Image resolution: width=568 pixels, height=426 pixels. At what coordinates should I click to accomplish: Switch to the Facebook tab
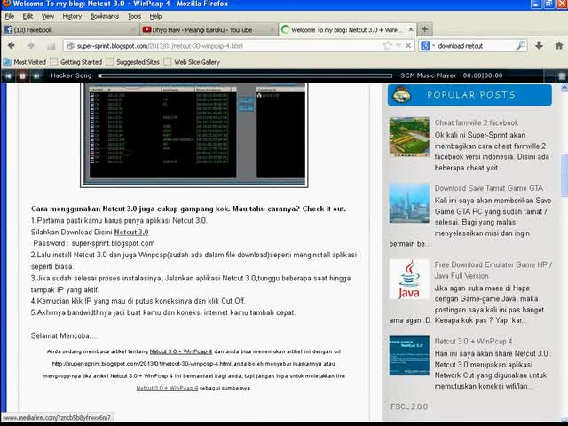point(70,29)
